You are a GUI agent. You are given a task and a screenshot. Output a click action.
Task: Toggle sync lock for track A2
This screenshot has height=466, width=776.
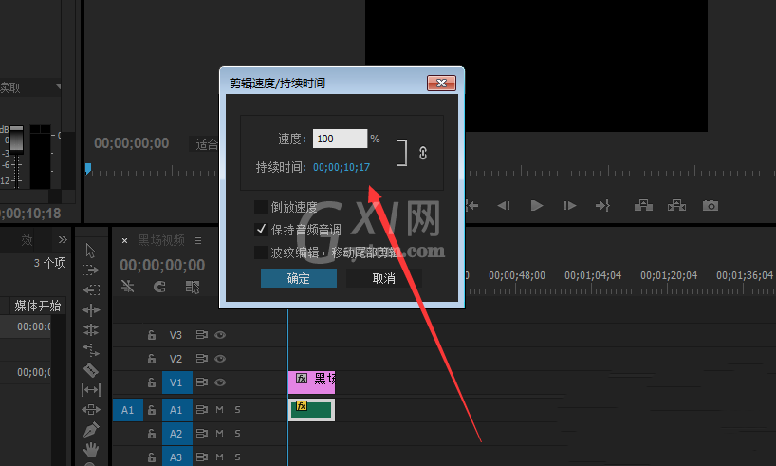(x=201, y=434)
